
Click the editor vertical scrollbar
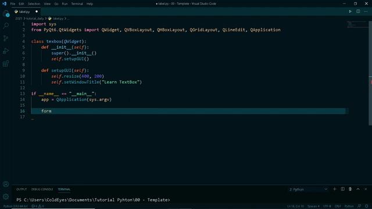[x=370, y=74]
